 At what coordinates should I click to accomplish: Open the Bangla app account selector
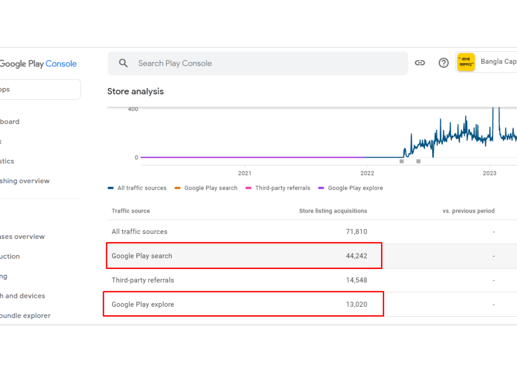coord(486,62)
